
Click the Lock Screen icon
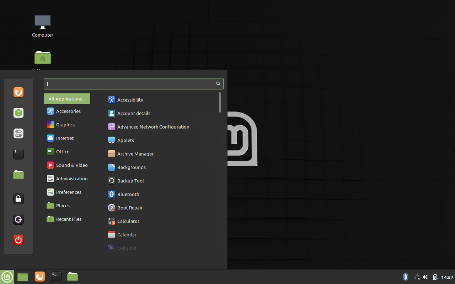[18, 198]
